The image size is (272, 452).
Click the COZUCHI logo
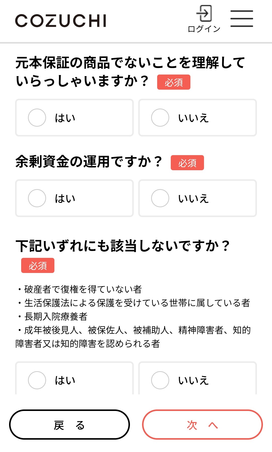pyautogui.click(x=61, y=21)
